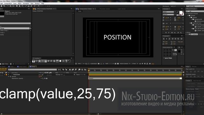Select POSITION layer name in timeline
This screenshot has height=115, width=204.
(17, 75)
